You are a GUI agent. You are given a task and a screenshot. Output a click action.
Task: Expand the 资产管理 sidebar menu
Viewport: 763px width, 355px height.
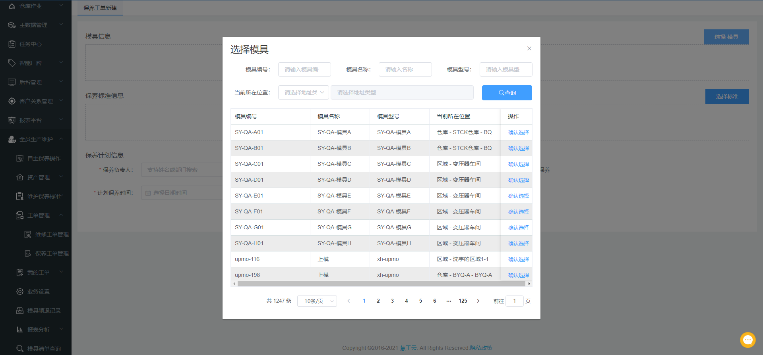(61, 177)
